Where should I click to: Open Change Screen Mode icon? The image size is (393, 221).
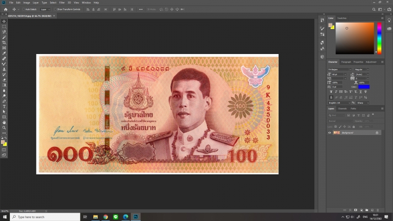pyautogui.click(x=4, y=155)
